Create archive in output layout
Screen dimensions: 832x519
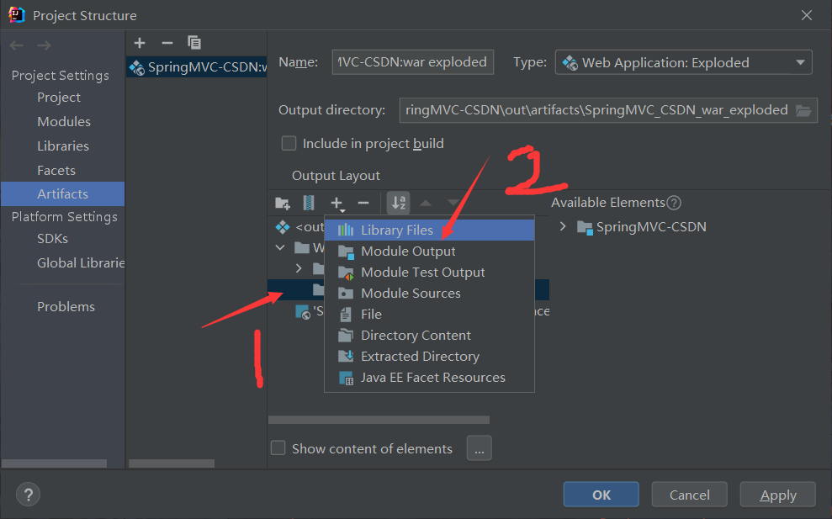tap(308, 203)
